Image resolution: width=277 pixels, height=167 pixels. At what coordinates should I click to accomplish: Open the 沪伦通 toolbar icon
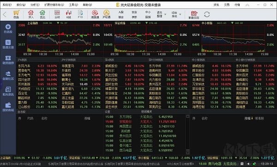click(106, 14)
